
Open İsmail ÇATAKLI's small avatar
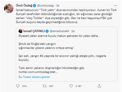coord(21,31)
